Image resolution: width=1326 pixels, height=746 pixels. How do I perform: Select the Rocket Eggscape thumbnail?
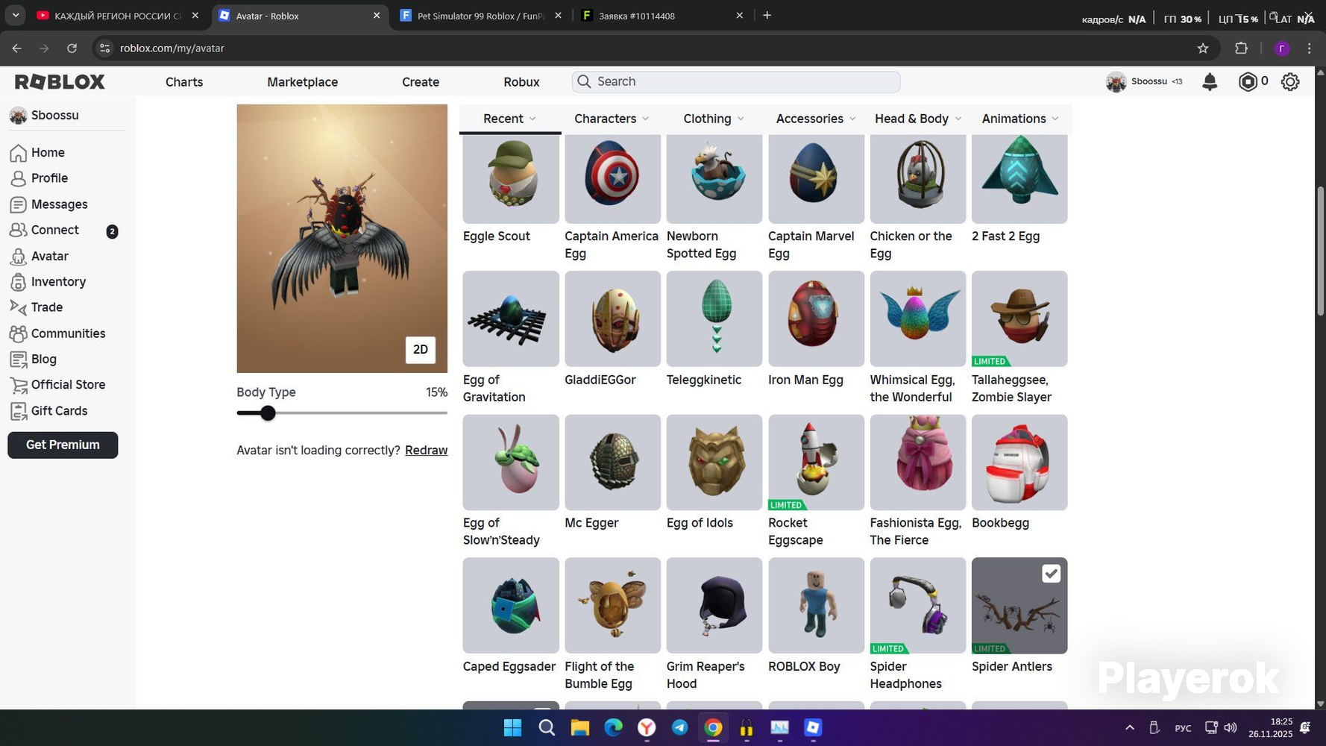[816, 463]
